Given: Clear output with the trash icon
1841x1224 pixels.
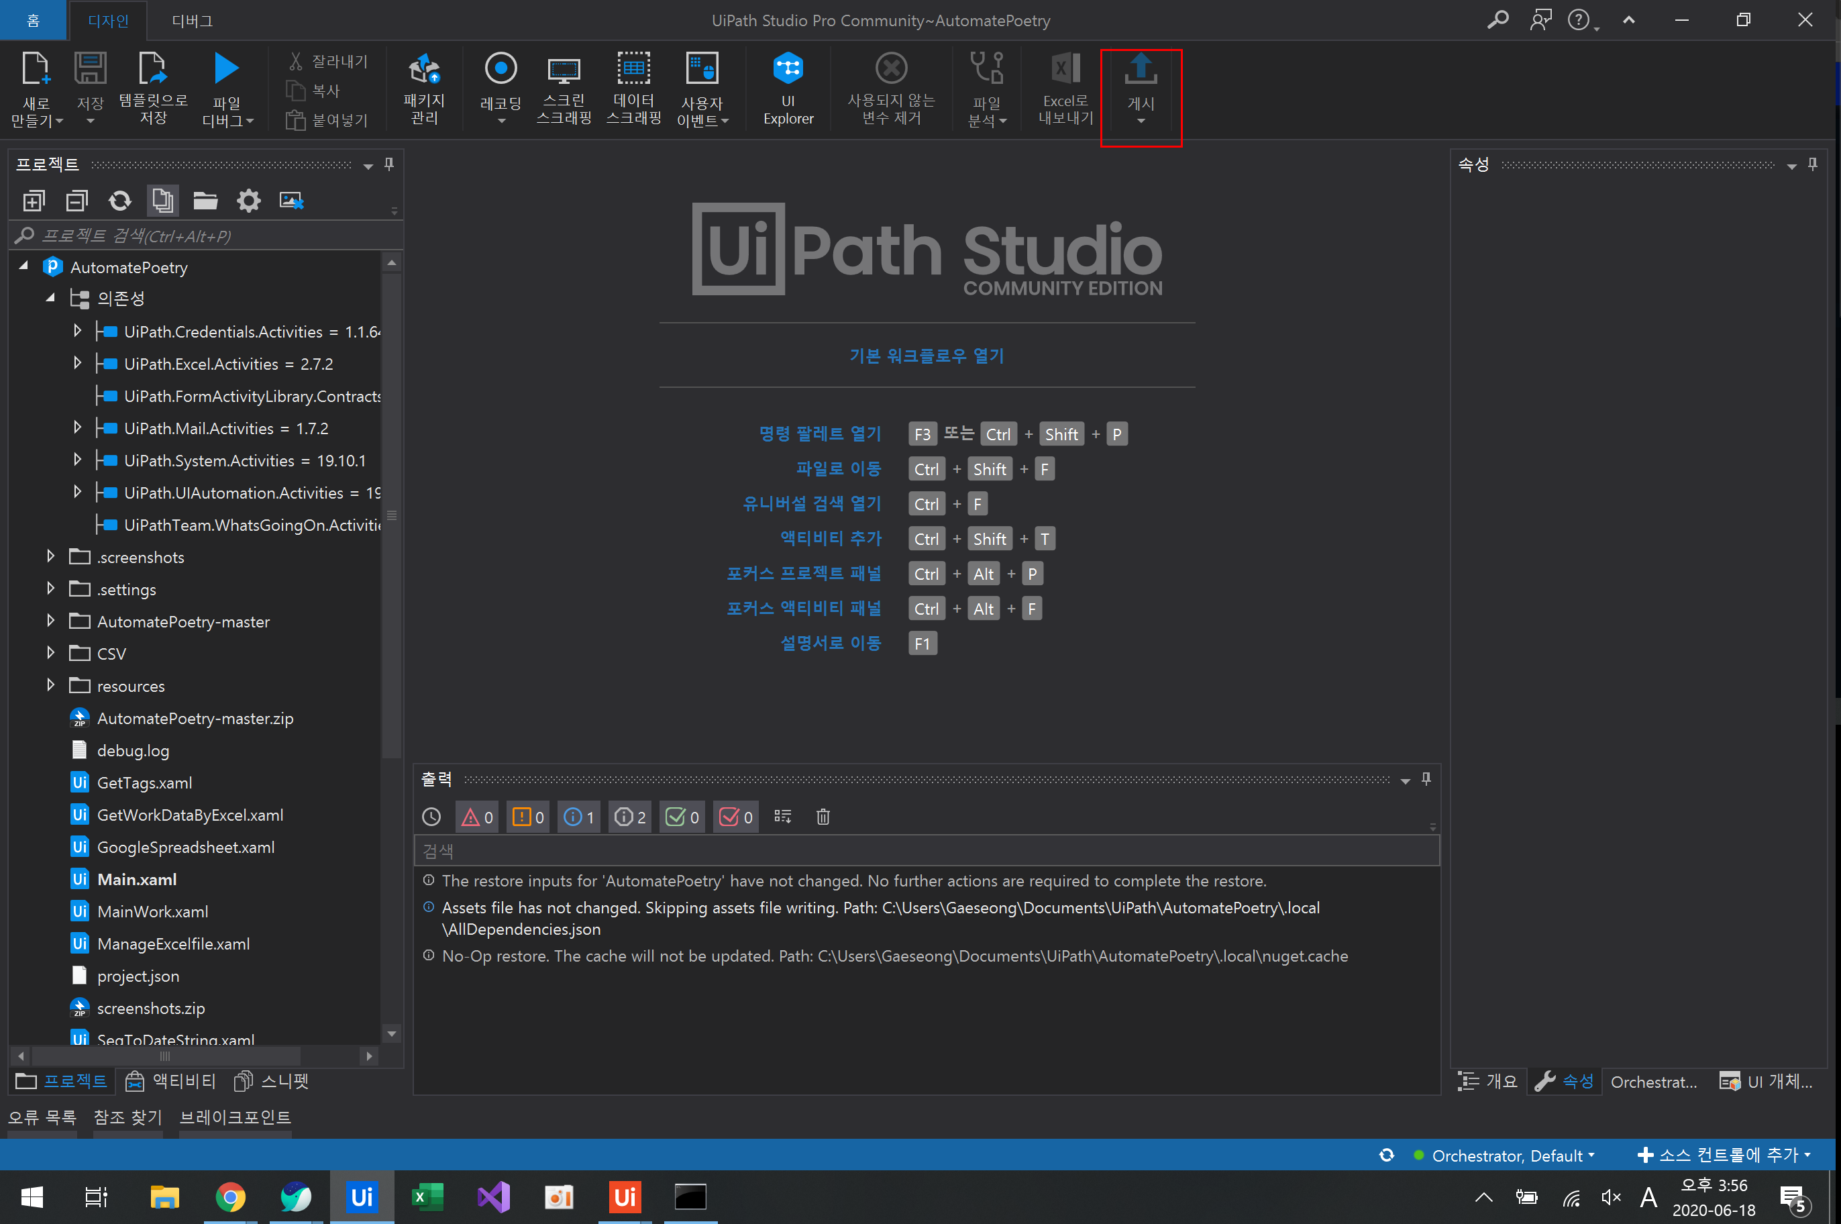Looking at the screenshot, I should pos(823,817).
